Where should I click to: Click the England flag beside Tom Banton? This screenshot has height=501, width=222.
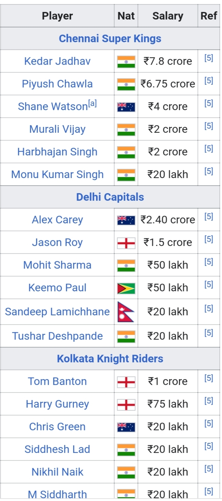coord(126,382)
